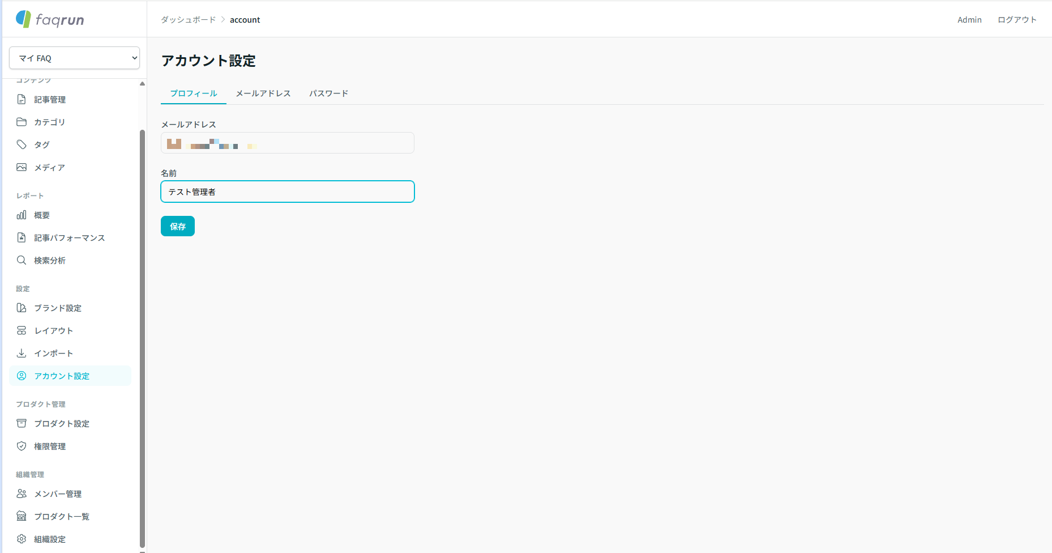Viewport: 1052px width, 553px height.
Task: Select アカウント設定 in the sidebar
Action: [x=70, y=376]
